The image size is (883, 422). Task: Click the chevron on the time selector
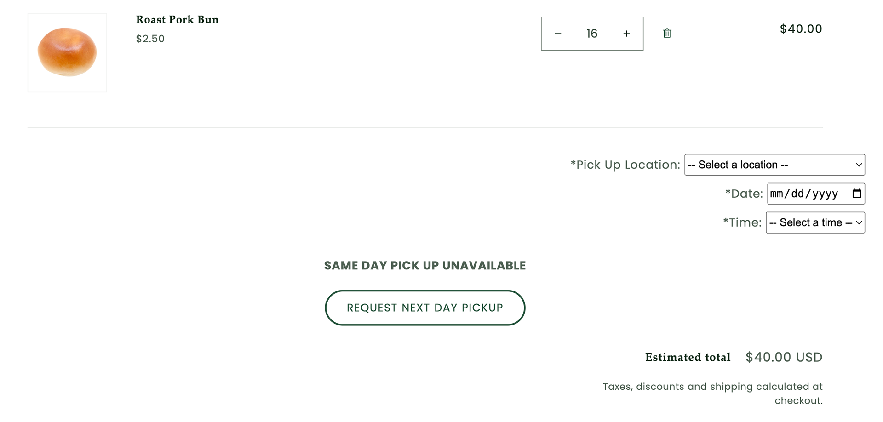coord(858,222)
